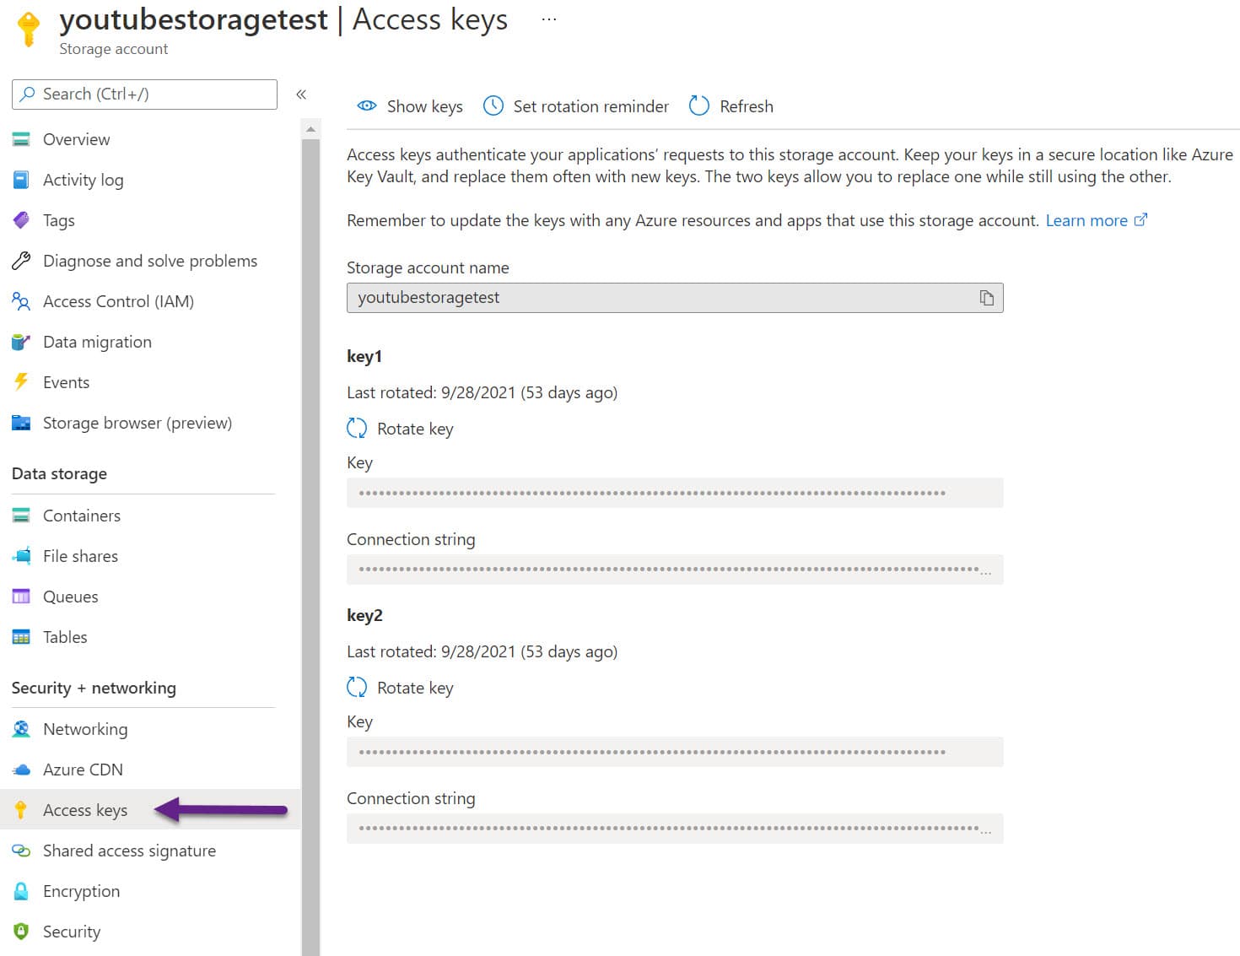Click the Encryption lock icon
Image resolution: width=1240 pixels, height=956 pixels.
click(21, 891)
